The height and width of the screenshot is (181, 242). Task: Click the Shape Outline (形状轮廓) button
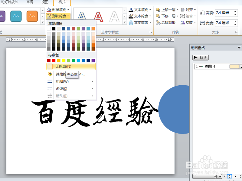[58, 16]
